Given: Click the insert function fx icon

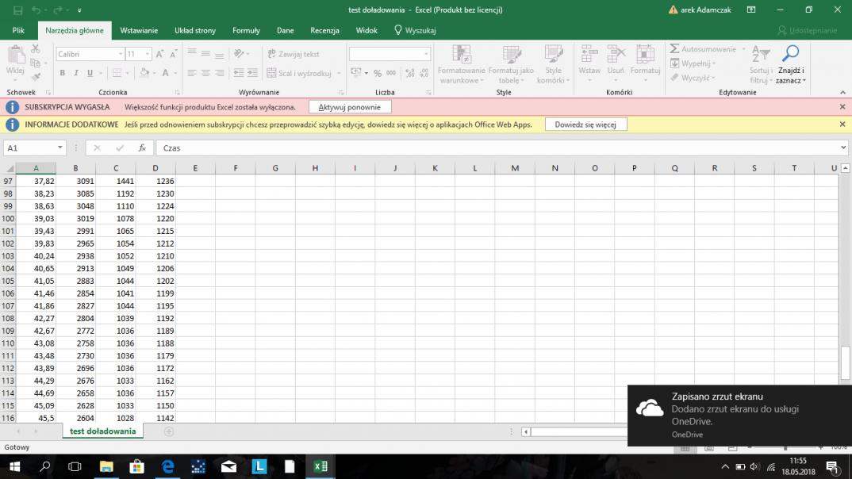Looking at the screenshot, I should tap(142, 148).
